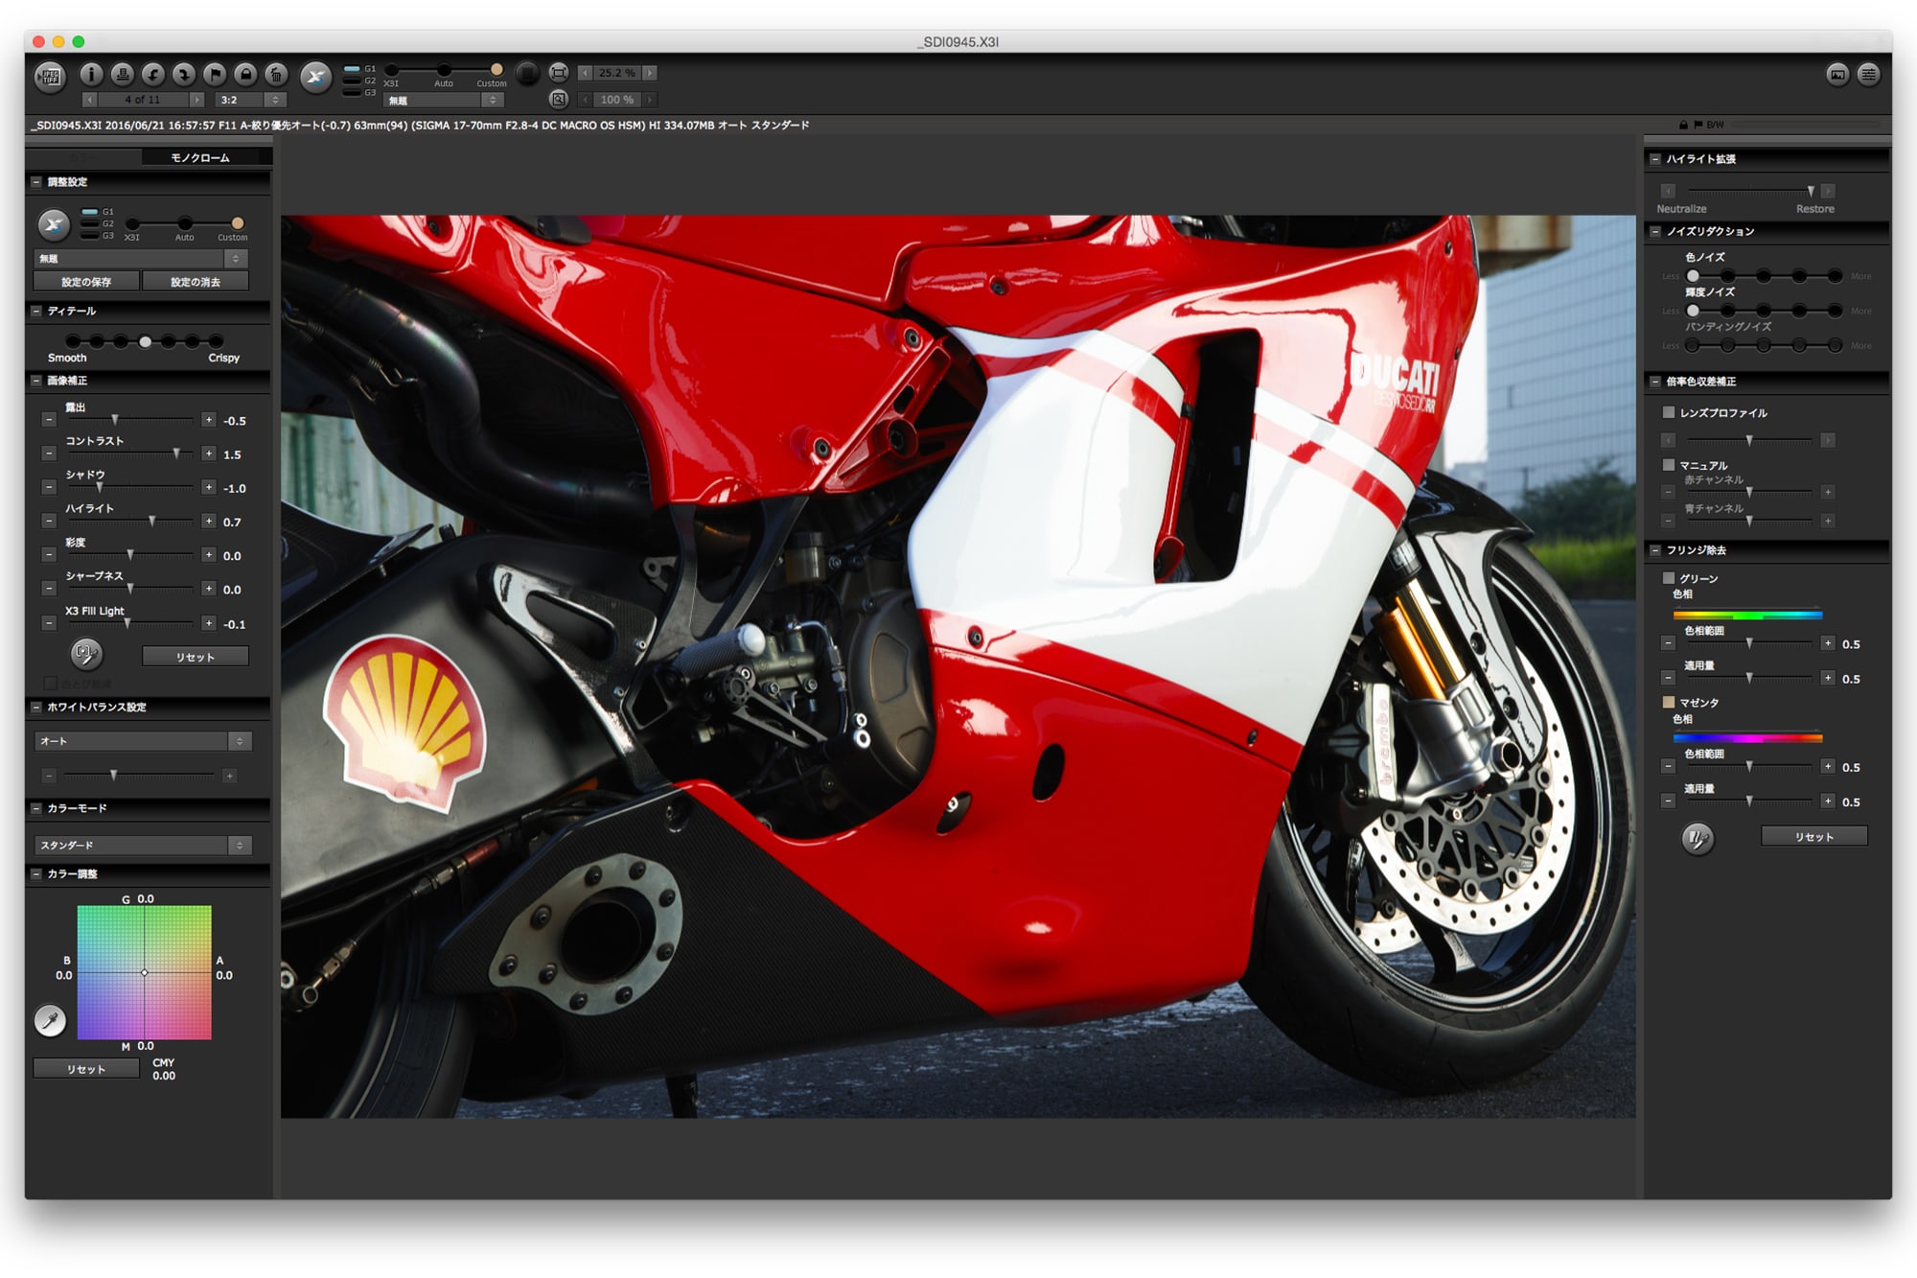Click fit-to-window zoom icon

pyautogui.click(x=559, y=73)
